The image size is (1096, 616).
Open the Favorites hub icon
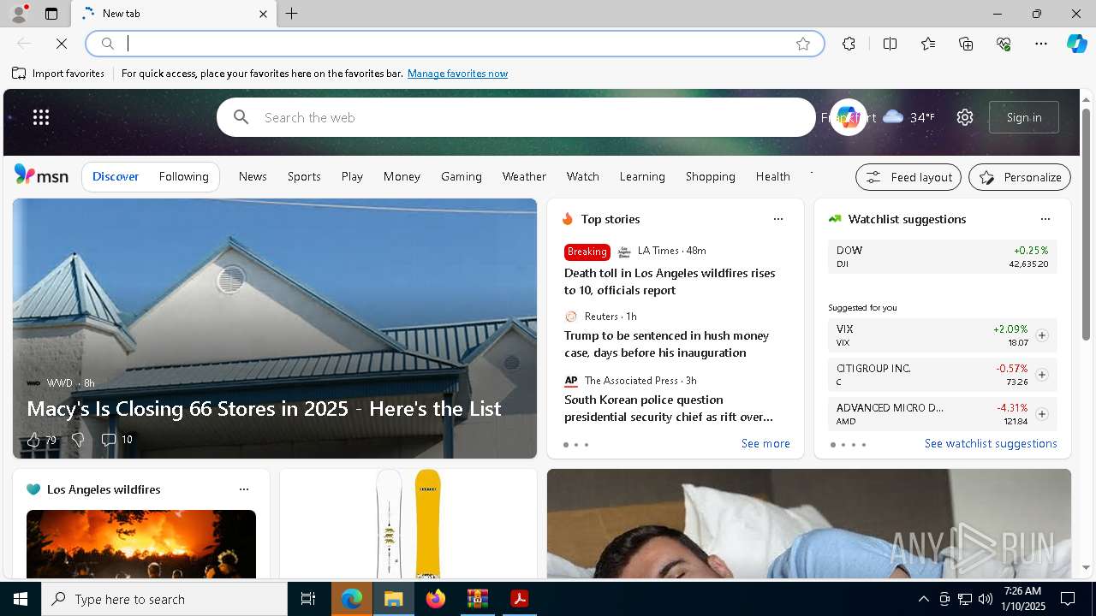928,44
